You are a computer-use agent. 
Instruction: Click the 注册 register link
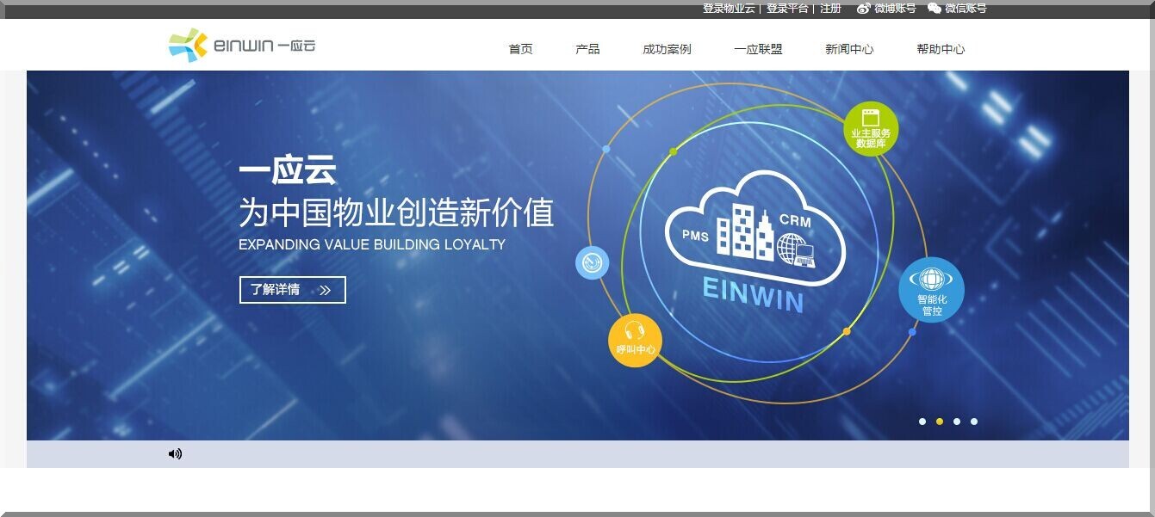pos(832,9)
